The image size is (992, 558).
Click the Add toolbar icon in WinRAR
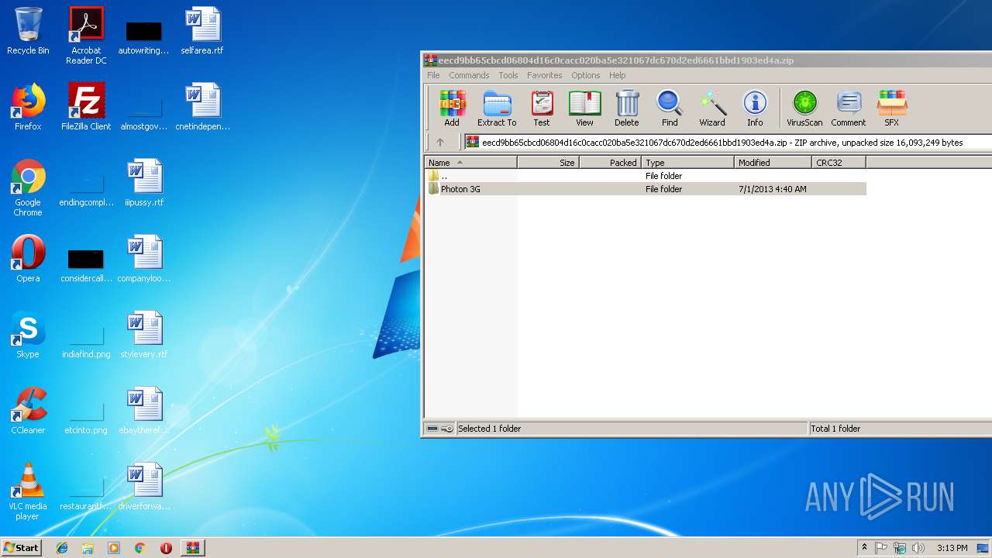(452, 108)
